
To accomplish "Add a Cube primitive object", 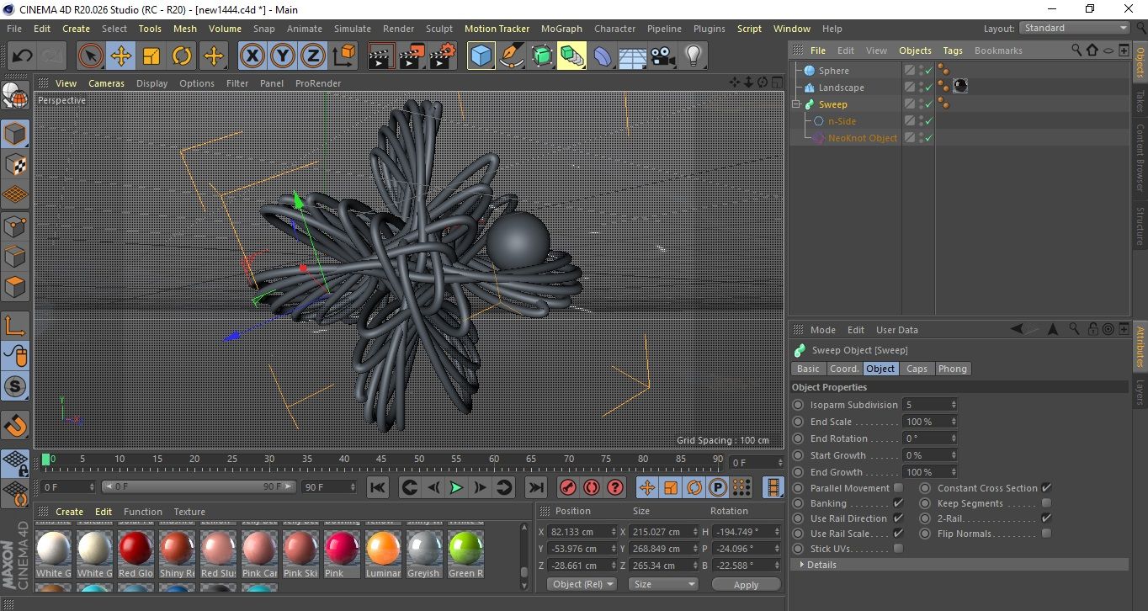I will point(481,56).
